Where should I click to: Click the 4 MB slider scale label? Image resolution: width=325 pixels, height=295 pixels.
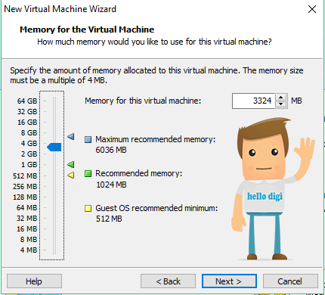point(29,250)
